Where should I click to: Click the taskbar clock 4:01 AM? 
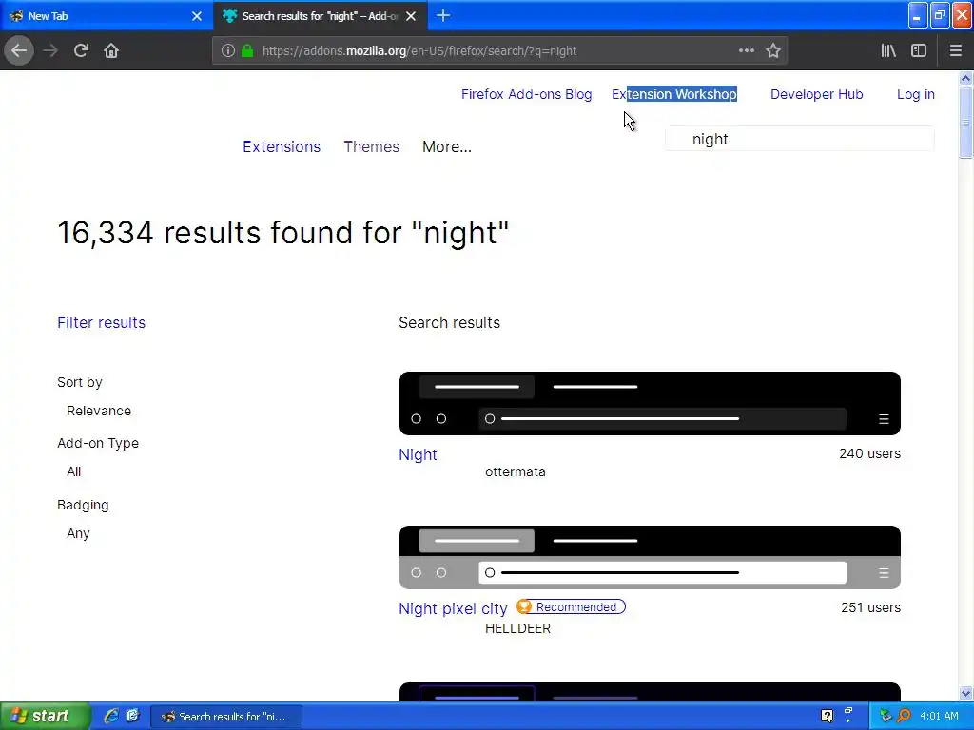939,716
